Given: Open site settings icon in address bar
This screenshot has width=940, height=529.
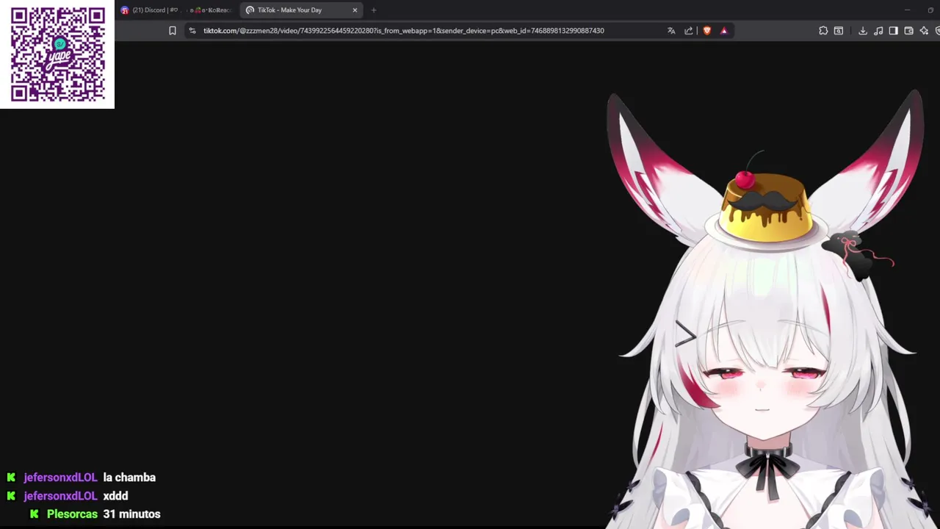Looking at the screenshot, I should coord(192,31).
